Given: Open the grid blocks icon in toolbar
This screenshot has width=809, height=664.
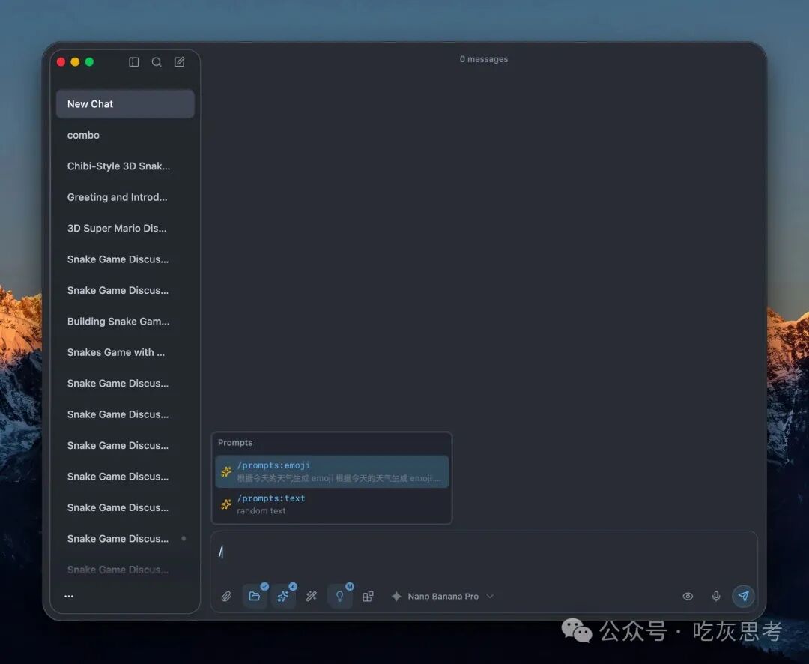Looking at the screenshot, I should pos(368,597).
